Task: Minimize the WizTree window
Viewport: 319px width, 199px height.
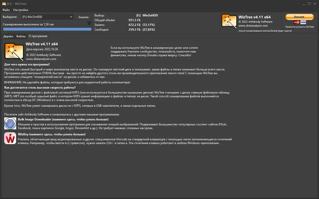Action: pyautogui.click(x=303, y=4)
